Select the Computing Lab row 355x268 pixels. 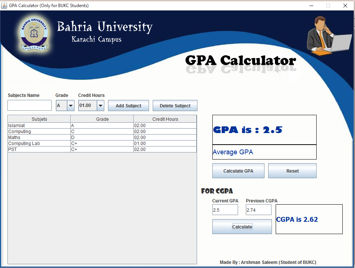pos(102,144)
